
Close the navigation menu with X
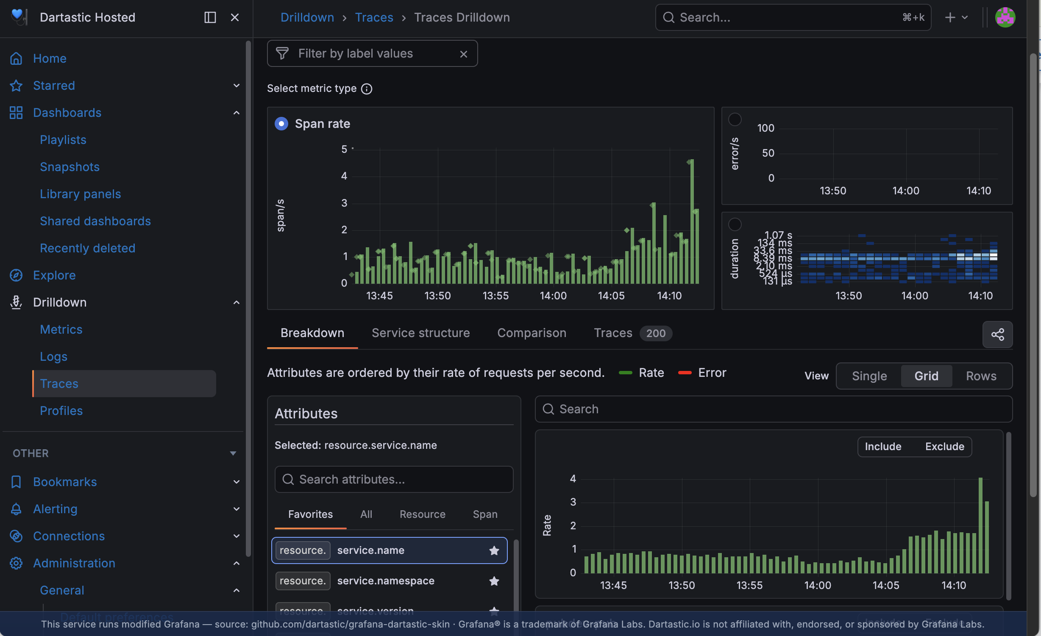(235, 17)
